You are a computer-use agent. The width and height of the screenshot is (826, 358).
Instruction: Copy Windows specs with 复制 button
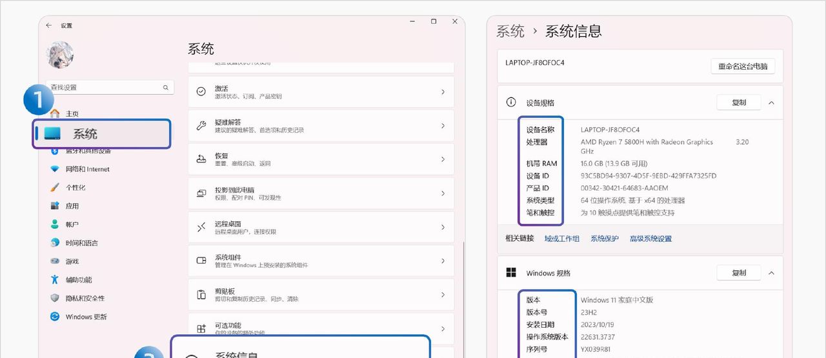click(x=739, y=273)
